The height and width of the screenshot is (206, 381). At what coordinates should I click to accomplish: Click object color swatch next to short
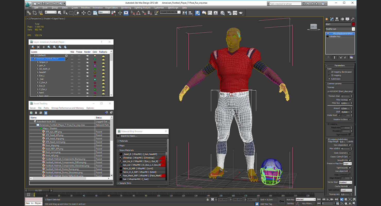coord(353,24)
